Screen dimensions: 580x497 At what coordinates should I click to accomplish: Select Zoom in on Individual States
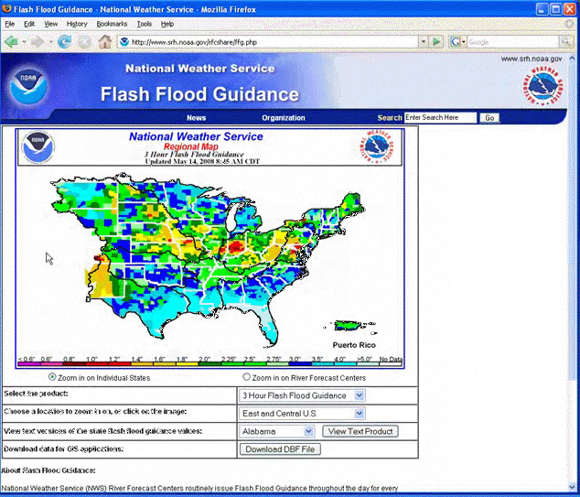pos(52,377)
